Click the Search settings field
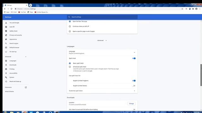This screenshot has height=113, width=202. point(102,17)
